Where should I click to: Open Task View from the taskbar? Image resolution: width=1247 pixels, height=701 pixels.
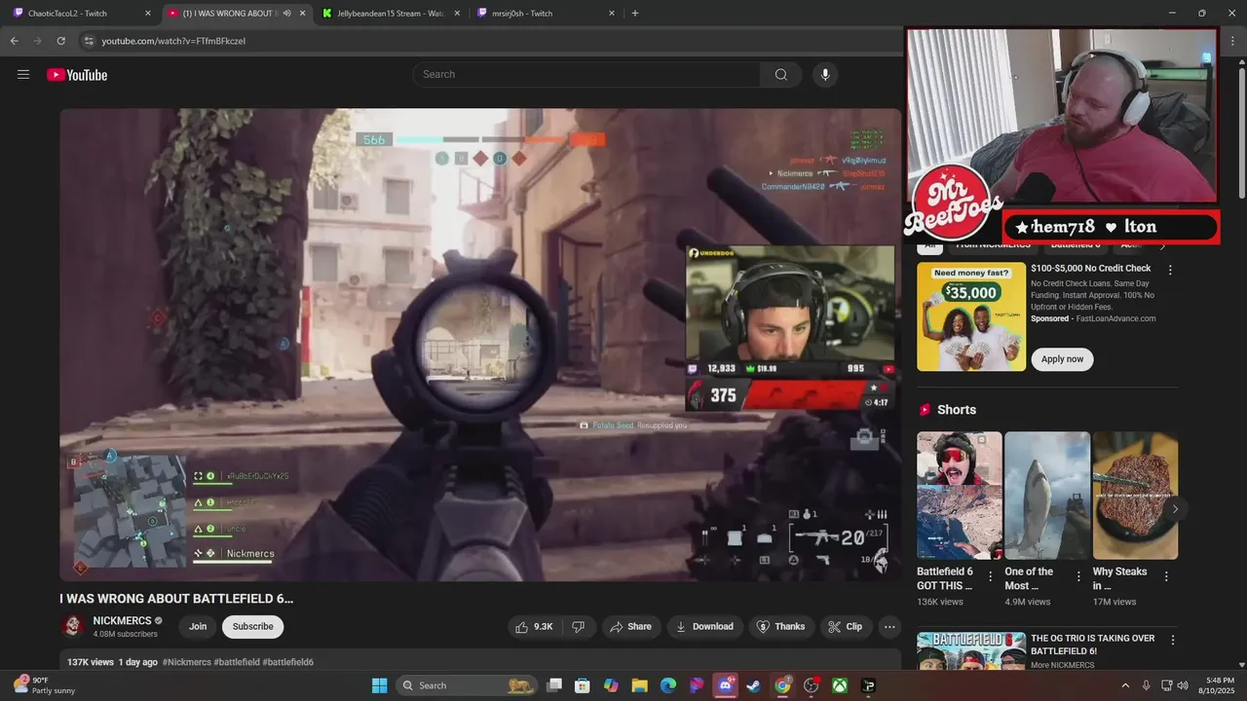pos(554,685)
